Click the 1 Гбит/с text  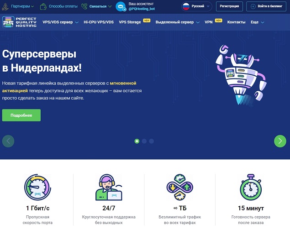(38, 208)
